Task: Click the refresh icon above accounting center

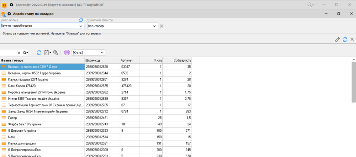Action: pyautogui.click(x=81, y=20)
